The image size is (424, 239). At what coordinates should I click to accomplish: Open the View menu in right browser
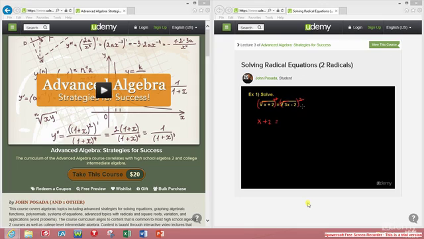coord(241,17)
